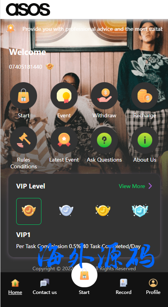The width and height of the screenshot is (168, 307).
Task: Open the About Us info icon
Action: pyautogui.click(x=145, y=140)
